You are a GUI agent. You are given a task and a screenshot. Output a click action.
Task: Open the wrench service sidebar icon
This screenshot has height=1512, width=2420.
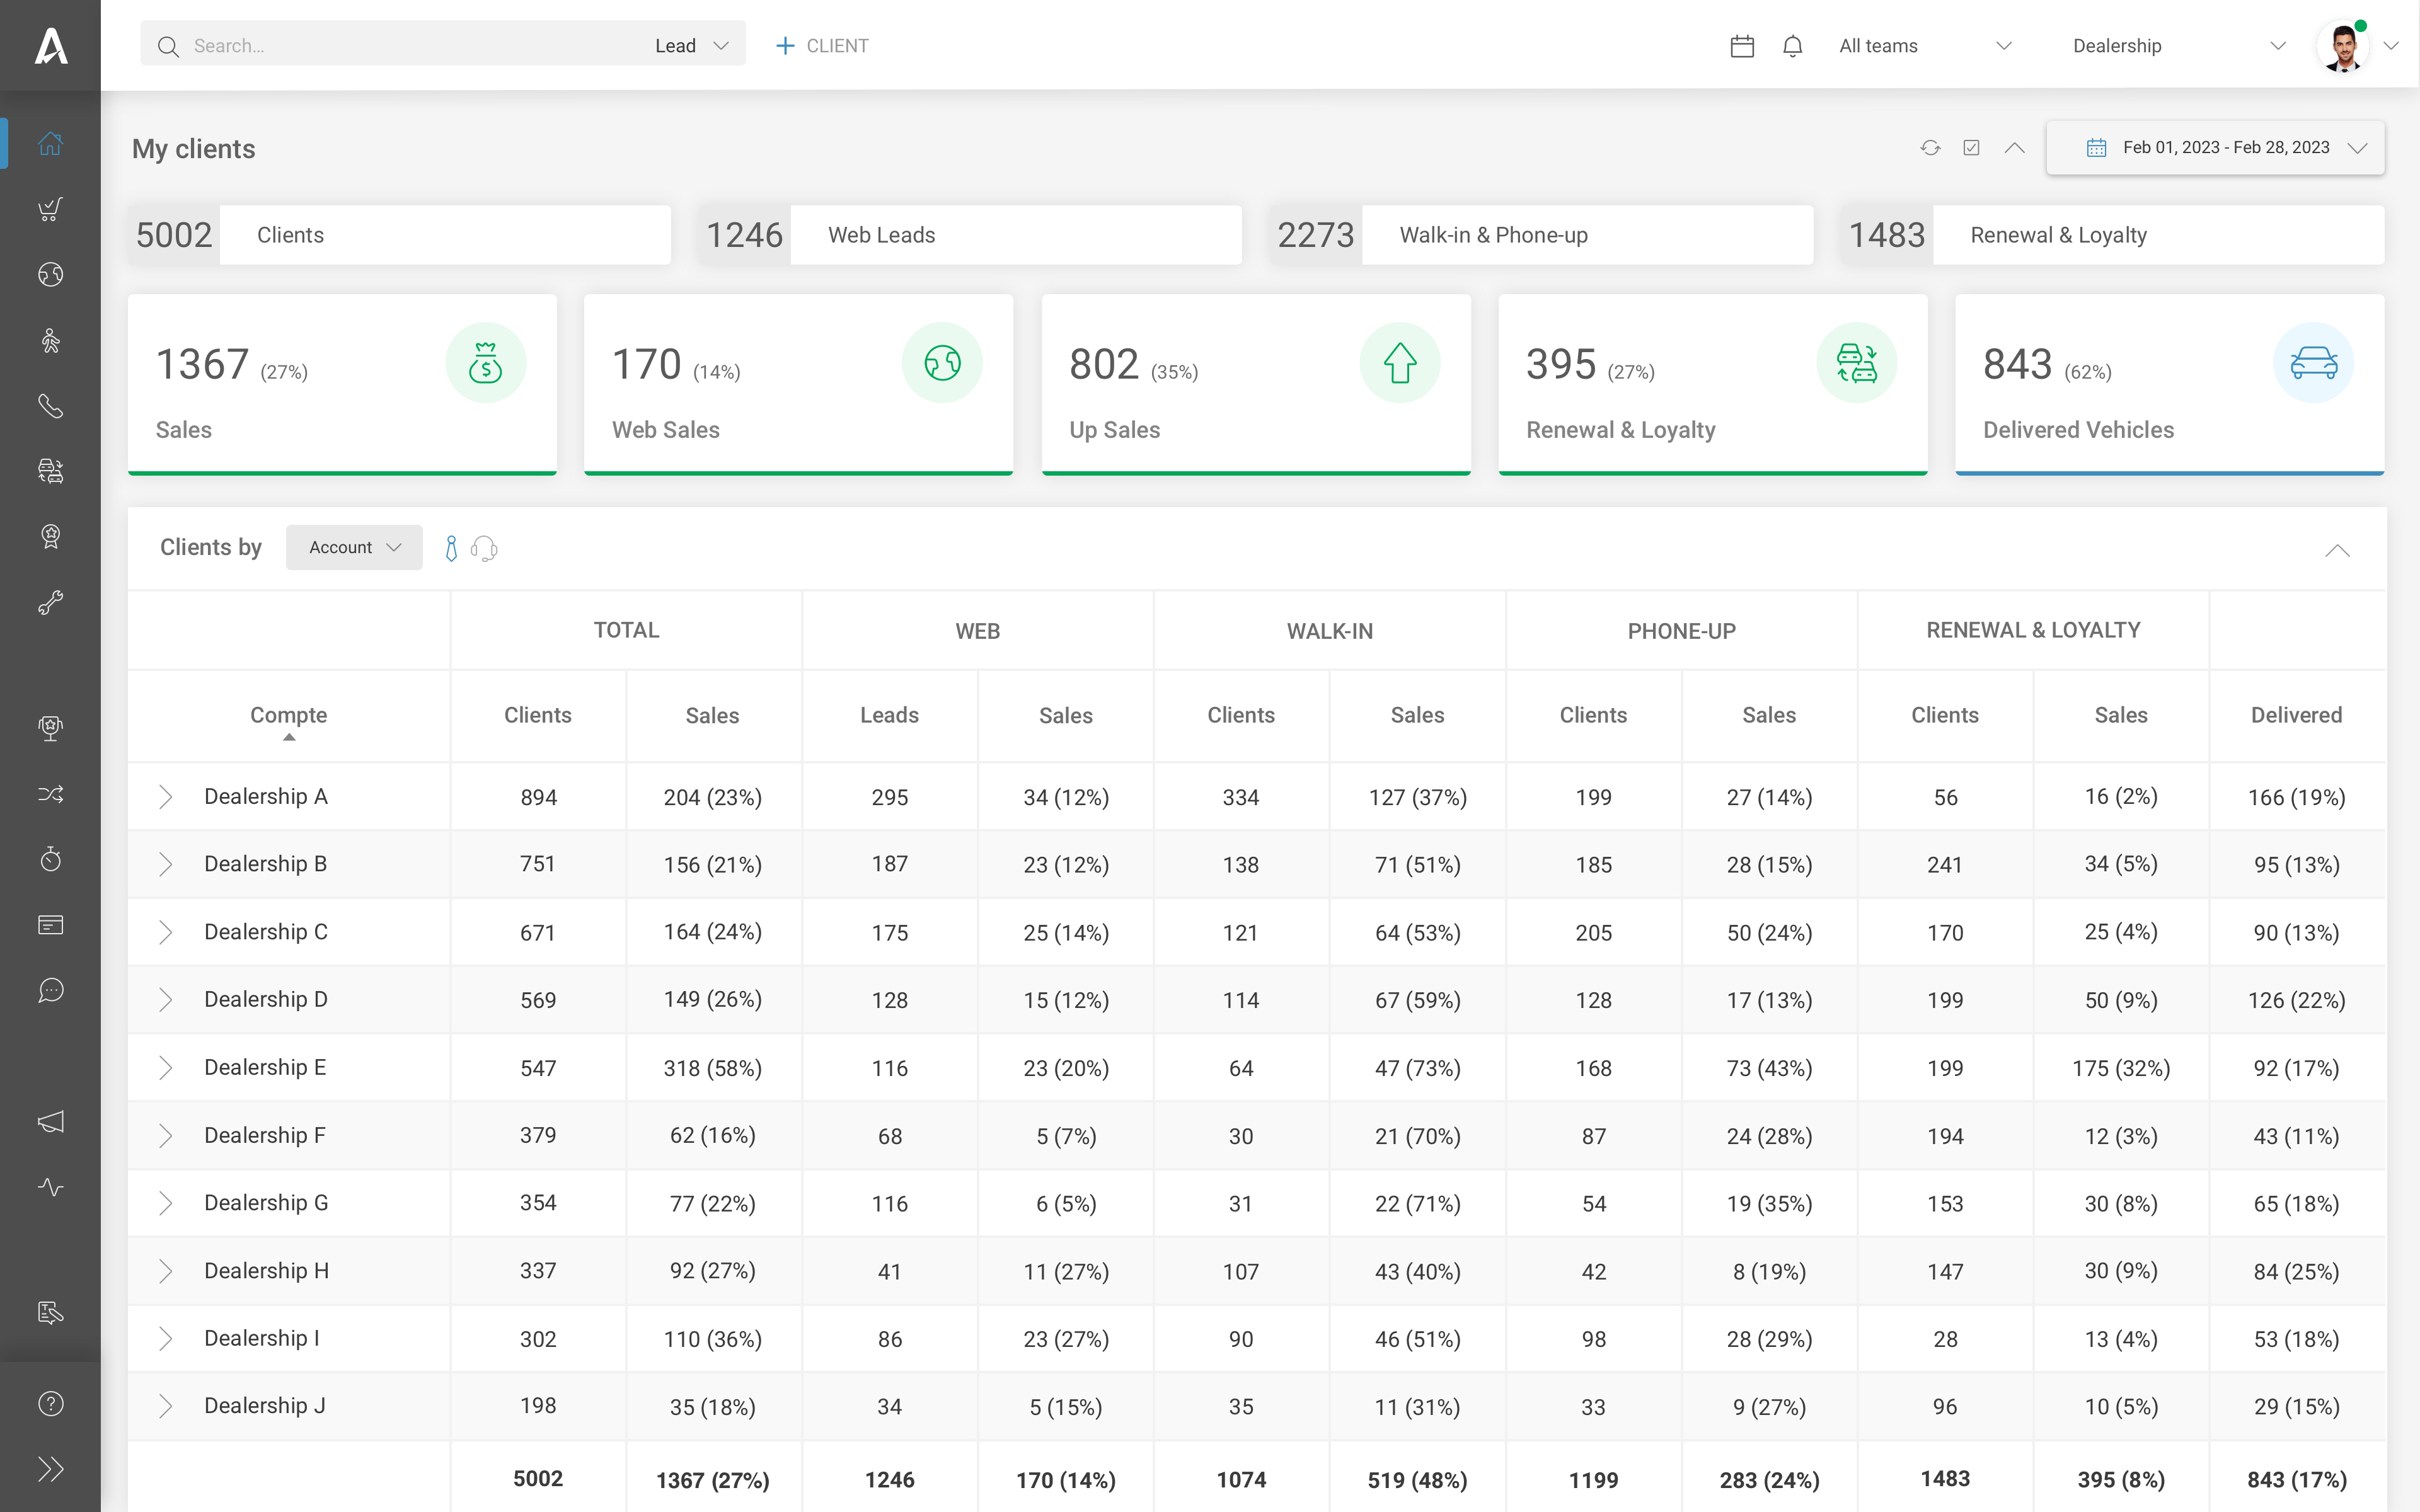50,602
